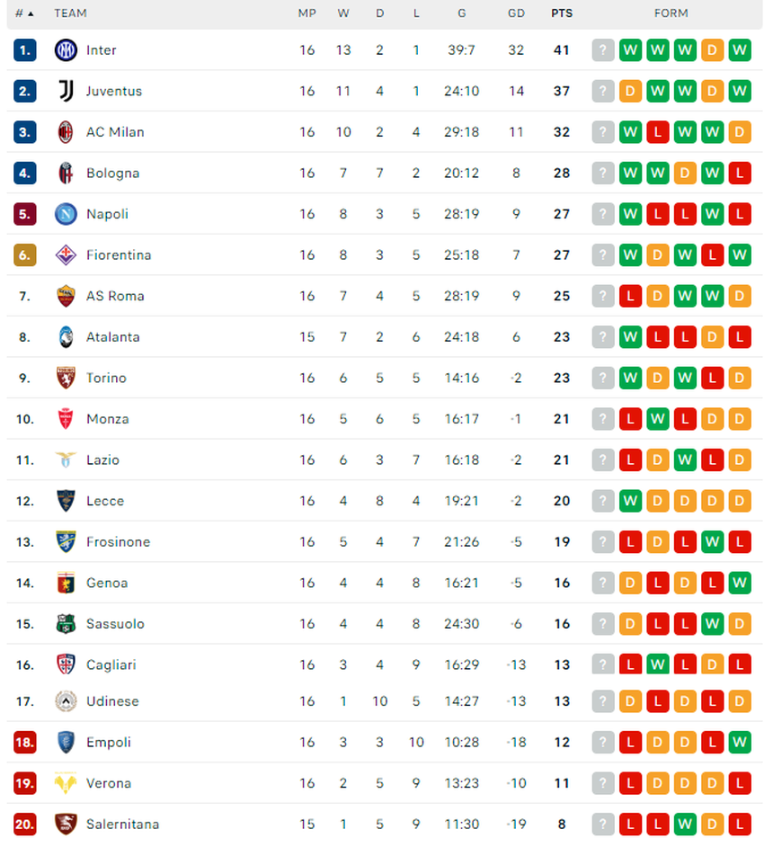Sort teams by the GD column header
This screenshot has width=773, height=847.
coord(516,13)
